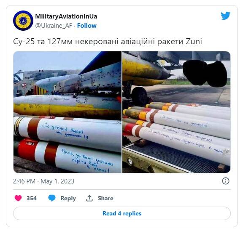
Task: Click the handwritten message on the left rocket
Action: click(66, 131)
